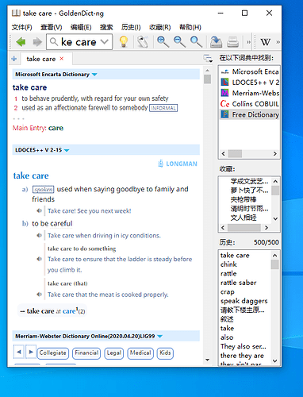Select Microsoft Encarta in found dictionaries list
303x397 pixels.
[250, 71]
